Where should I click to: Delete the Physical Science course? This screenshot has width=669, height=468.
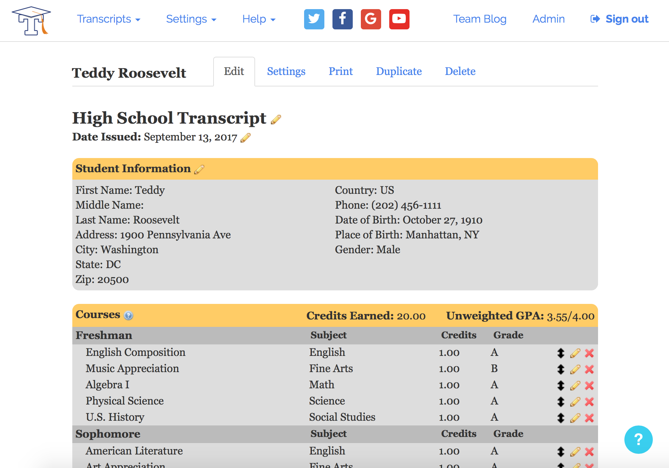[x=589, y=402]
